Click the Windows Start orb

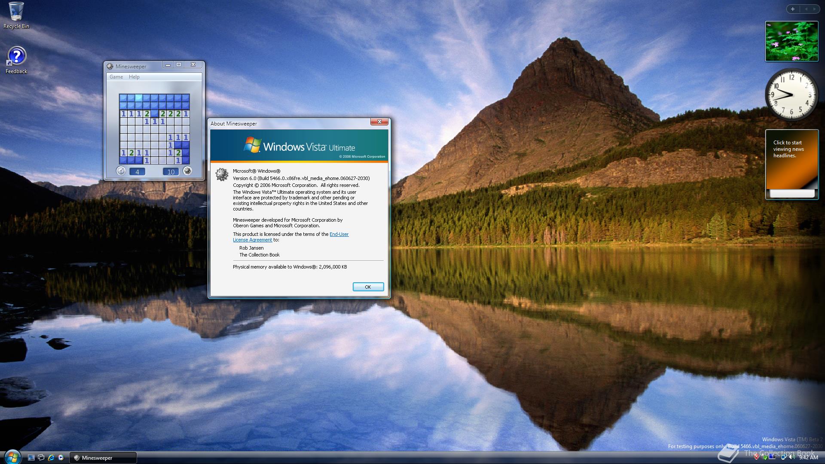[x=12, y=456]
